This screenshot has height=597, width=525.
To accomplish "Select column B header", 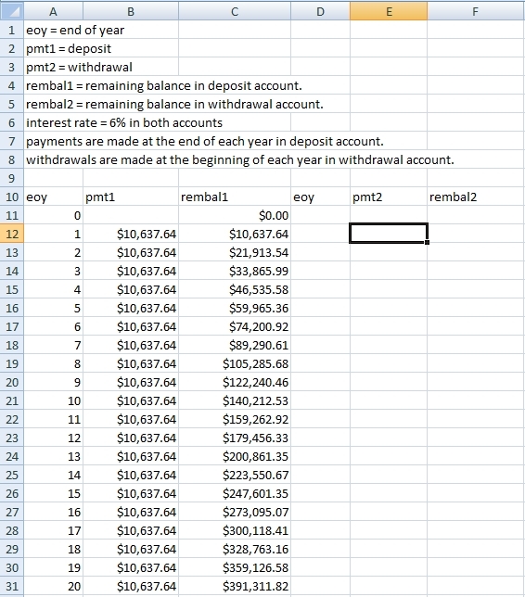I will [x=131, y=11].
